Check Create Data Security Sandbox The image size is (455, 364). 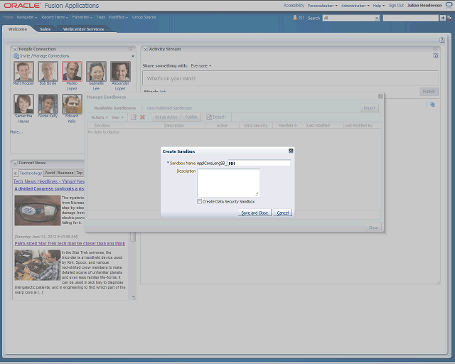coord(199,201)
